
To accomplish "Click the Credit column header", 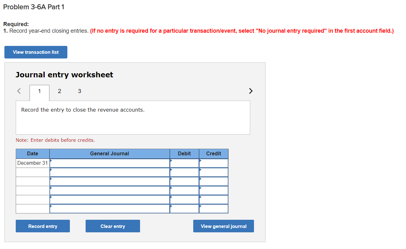I will 214,154.
